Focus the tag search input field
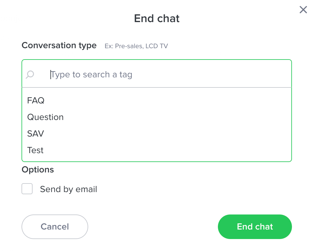 [x=156, y=74]
